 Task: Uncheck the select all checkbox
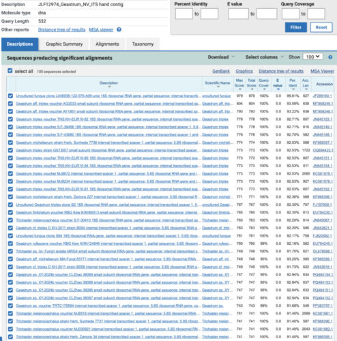10,71
